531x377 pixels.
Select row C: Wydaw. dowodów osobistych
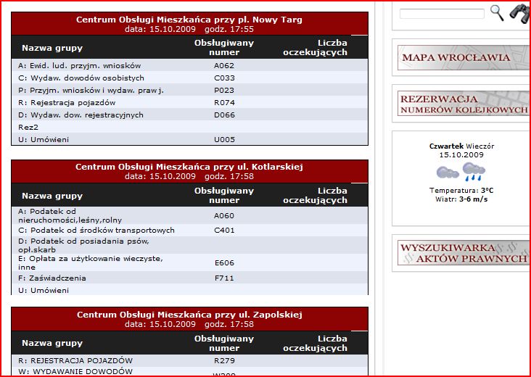pyautogui.click(x=189, y=78)
